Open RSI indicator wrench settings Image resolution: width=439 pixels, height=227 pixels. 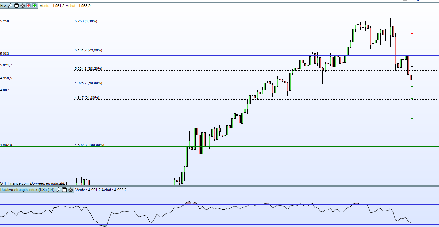(x=58, y=190)
